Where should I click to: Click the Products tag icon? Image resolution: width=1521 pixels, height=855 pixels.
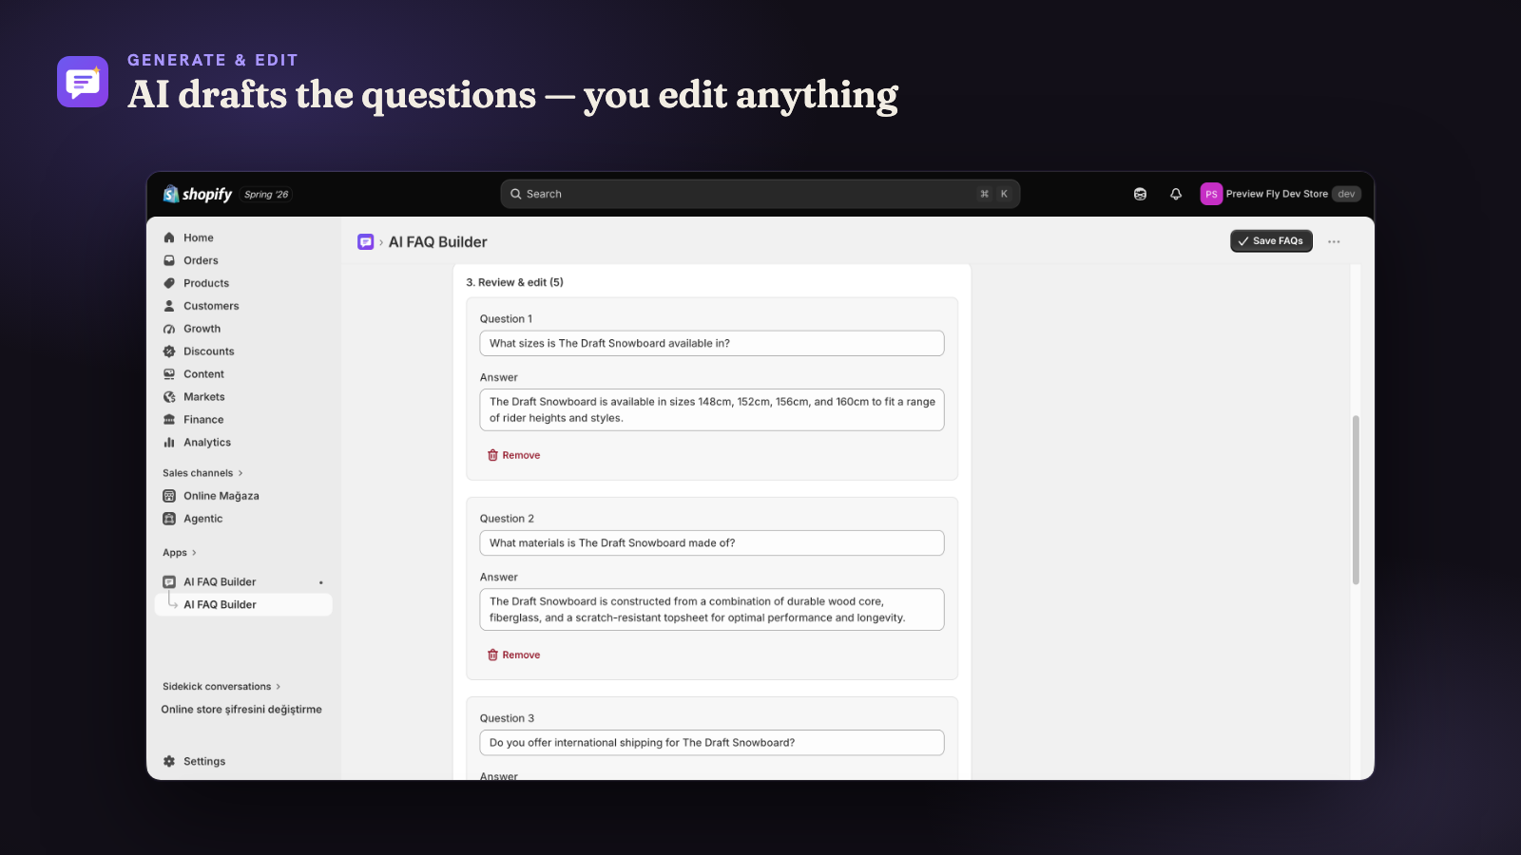coord(169,283)
